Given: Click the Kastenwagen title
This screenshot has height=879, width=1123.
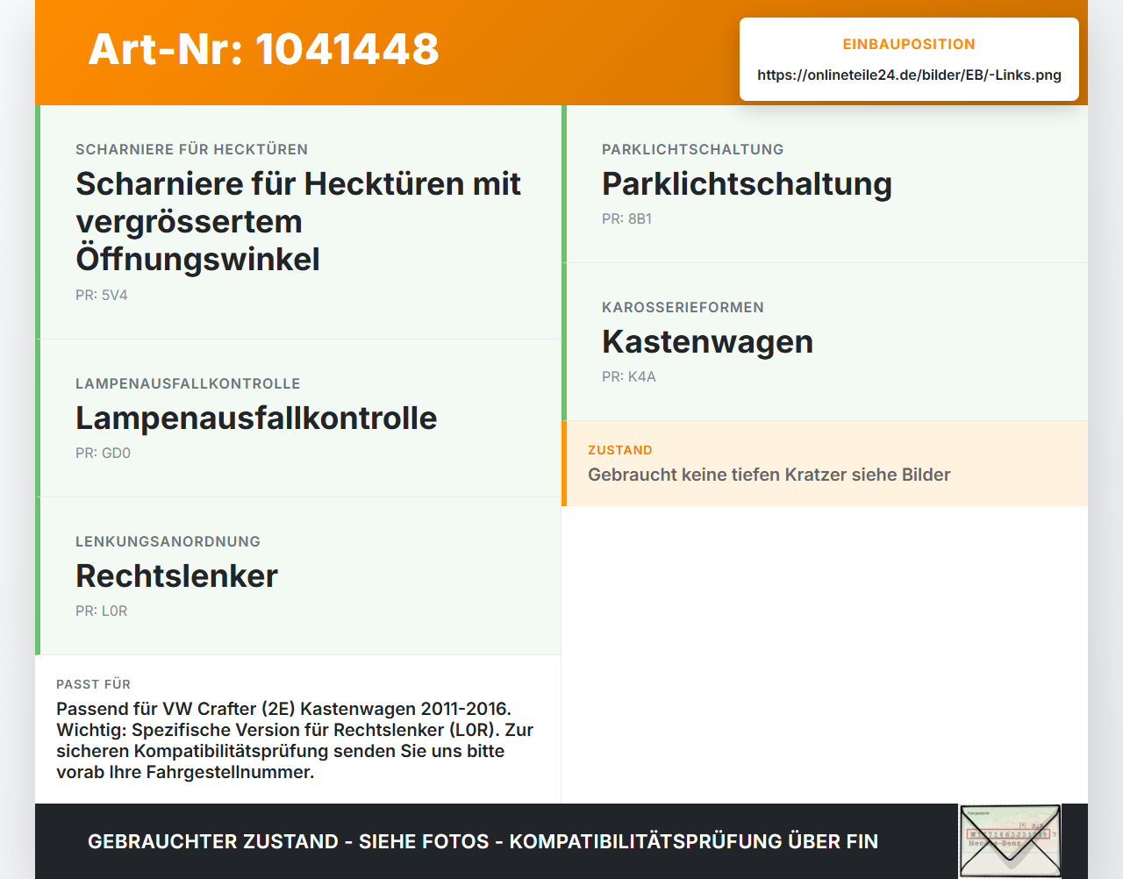Looking at the screenshot, I should pyautogui.click(x=707, y=342).
